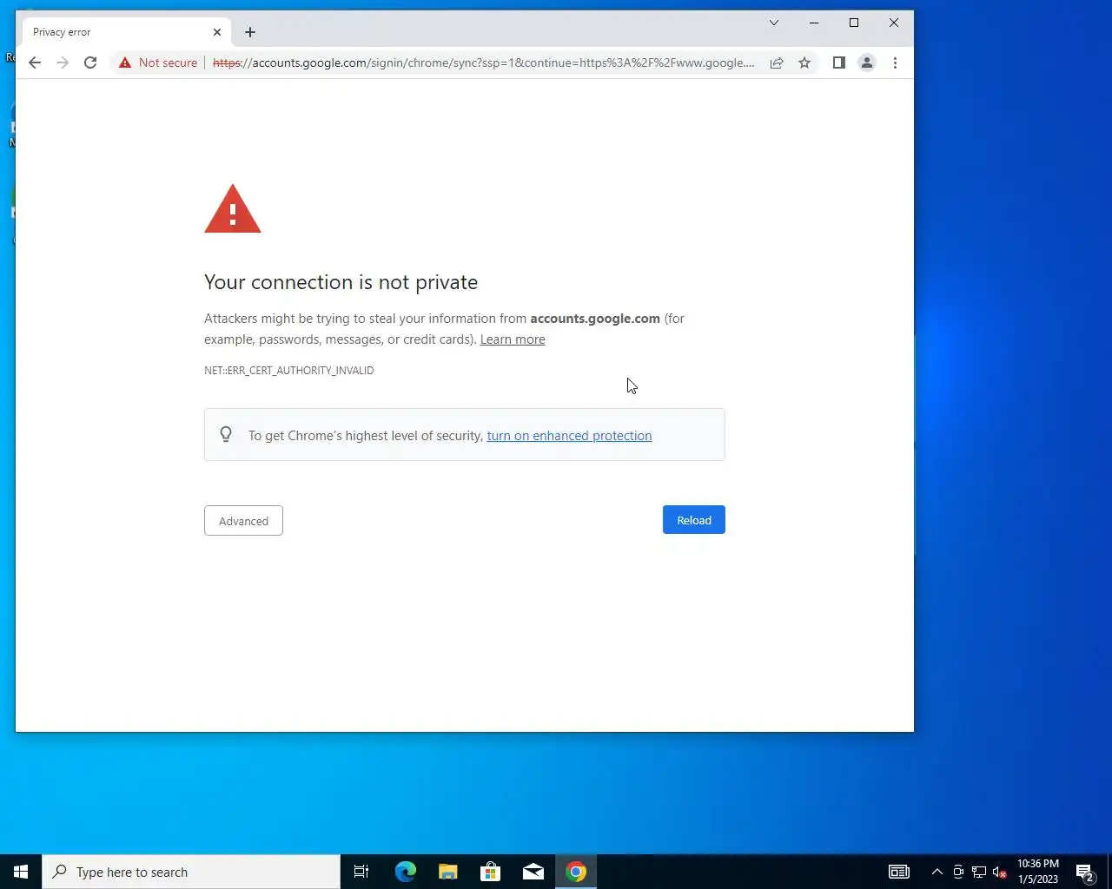Viewport: 1112px width, 889px height.
Task: Click the Your connection is not private heading
Action: coord(341,282)
